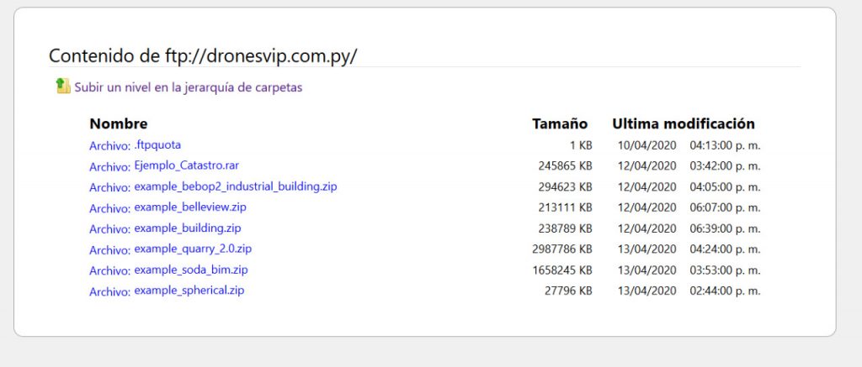This screenshot has width=862, height=367.
Task: Click the 10/04/2020 modification date
Action: (x=646, y=144)
